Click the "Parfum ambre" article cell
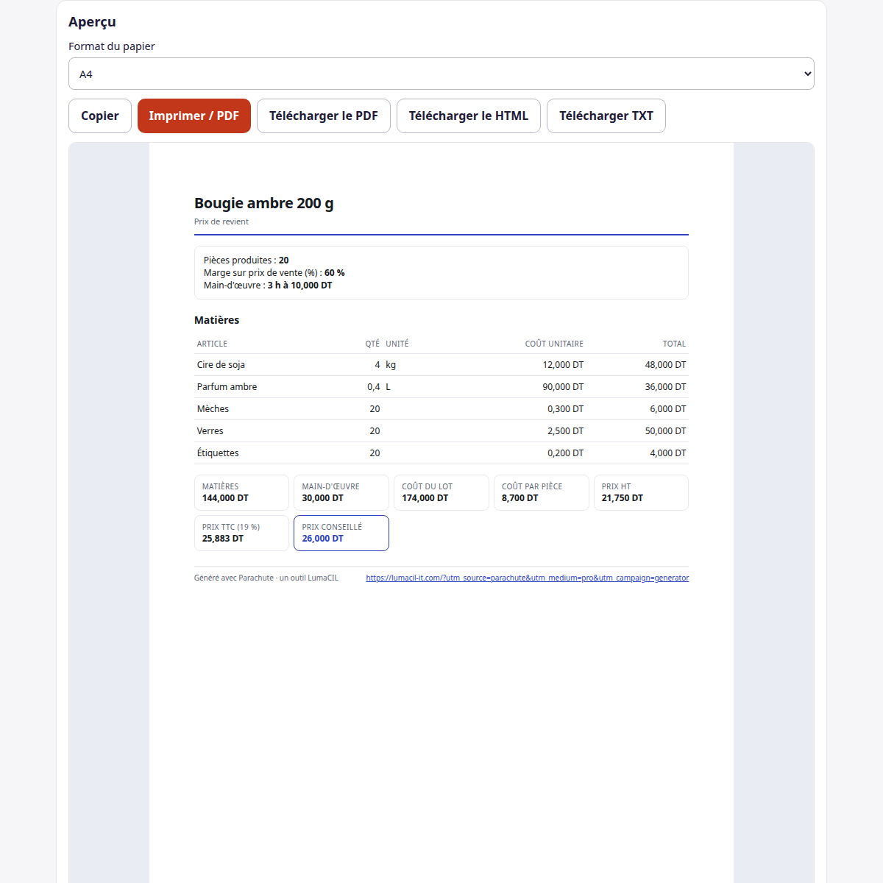This screenshot has width=883, height=883. (x=227, y=386)
